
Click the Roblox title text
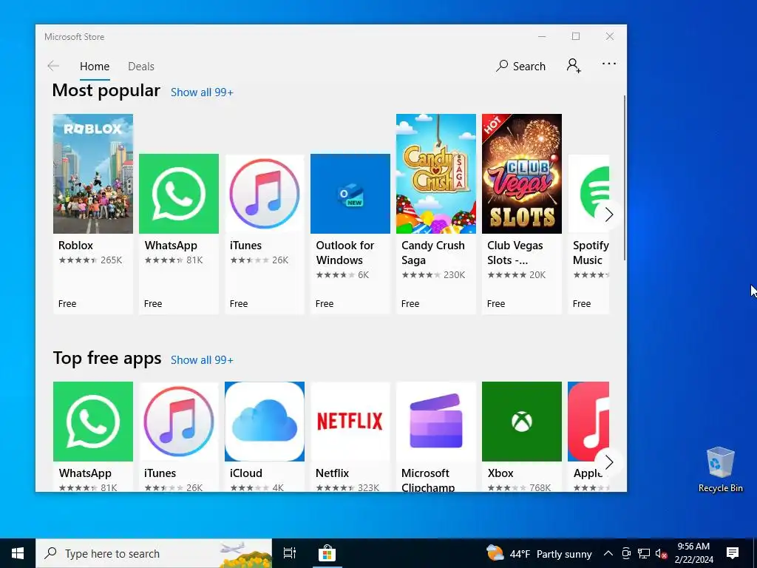tap(76, 246)
